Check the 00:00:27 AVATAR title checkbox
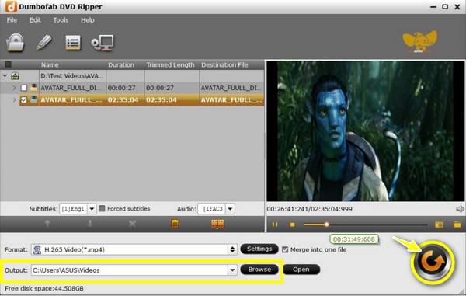 point(24,88)
